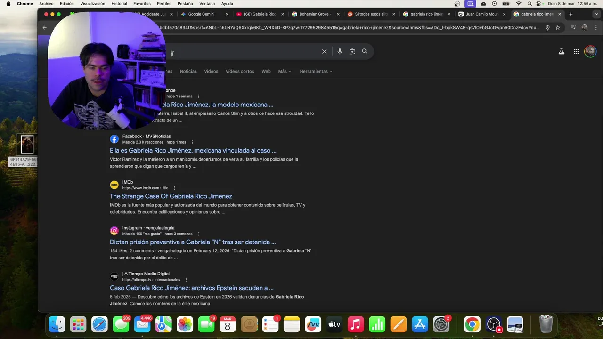
Task: Click the Chrome address bar URL
Action: tap(350, 28)
